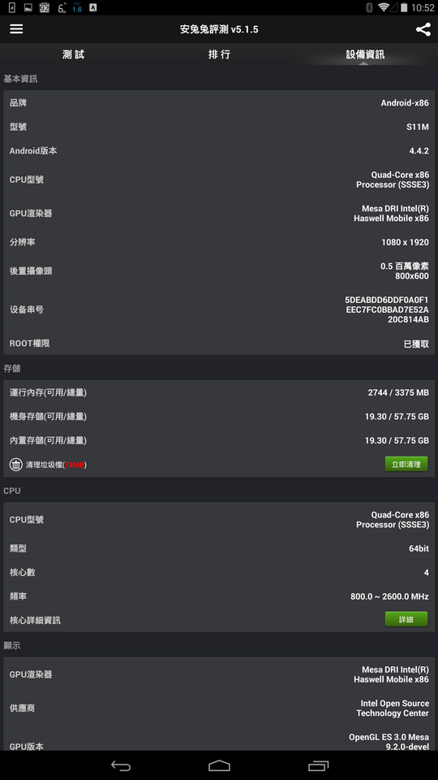Click the green 詳細 button

tap(406, 619)
